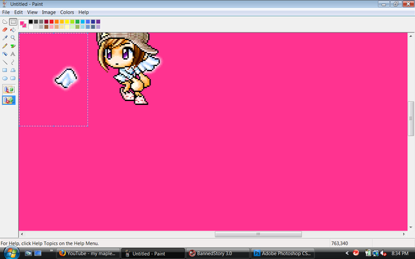Click the foreground/background color indicator box
The height and width of the screenshot is (259, 415).
23,25
